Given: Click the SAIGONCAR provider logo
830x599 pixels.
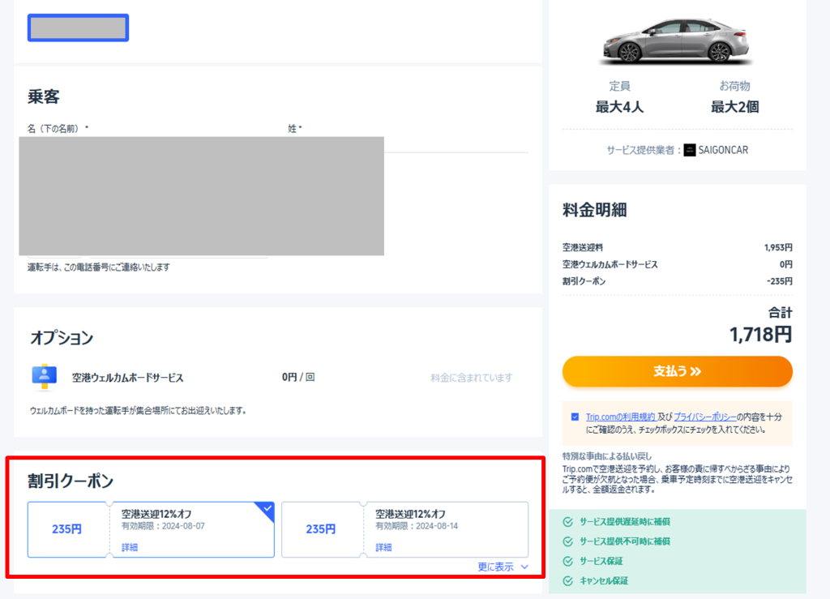Looking at the screenshot, I should [x=690, y=150].
